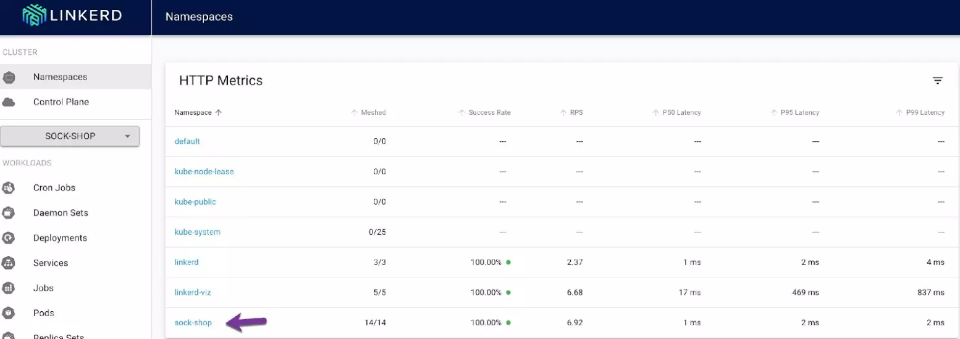960x339 pixels.
Task: Click the Services icon
Action: 9,263
